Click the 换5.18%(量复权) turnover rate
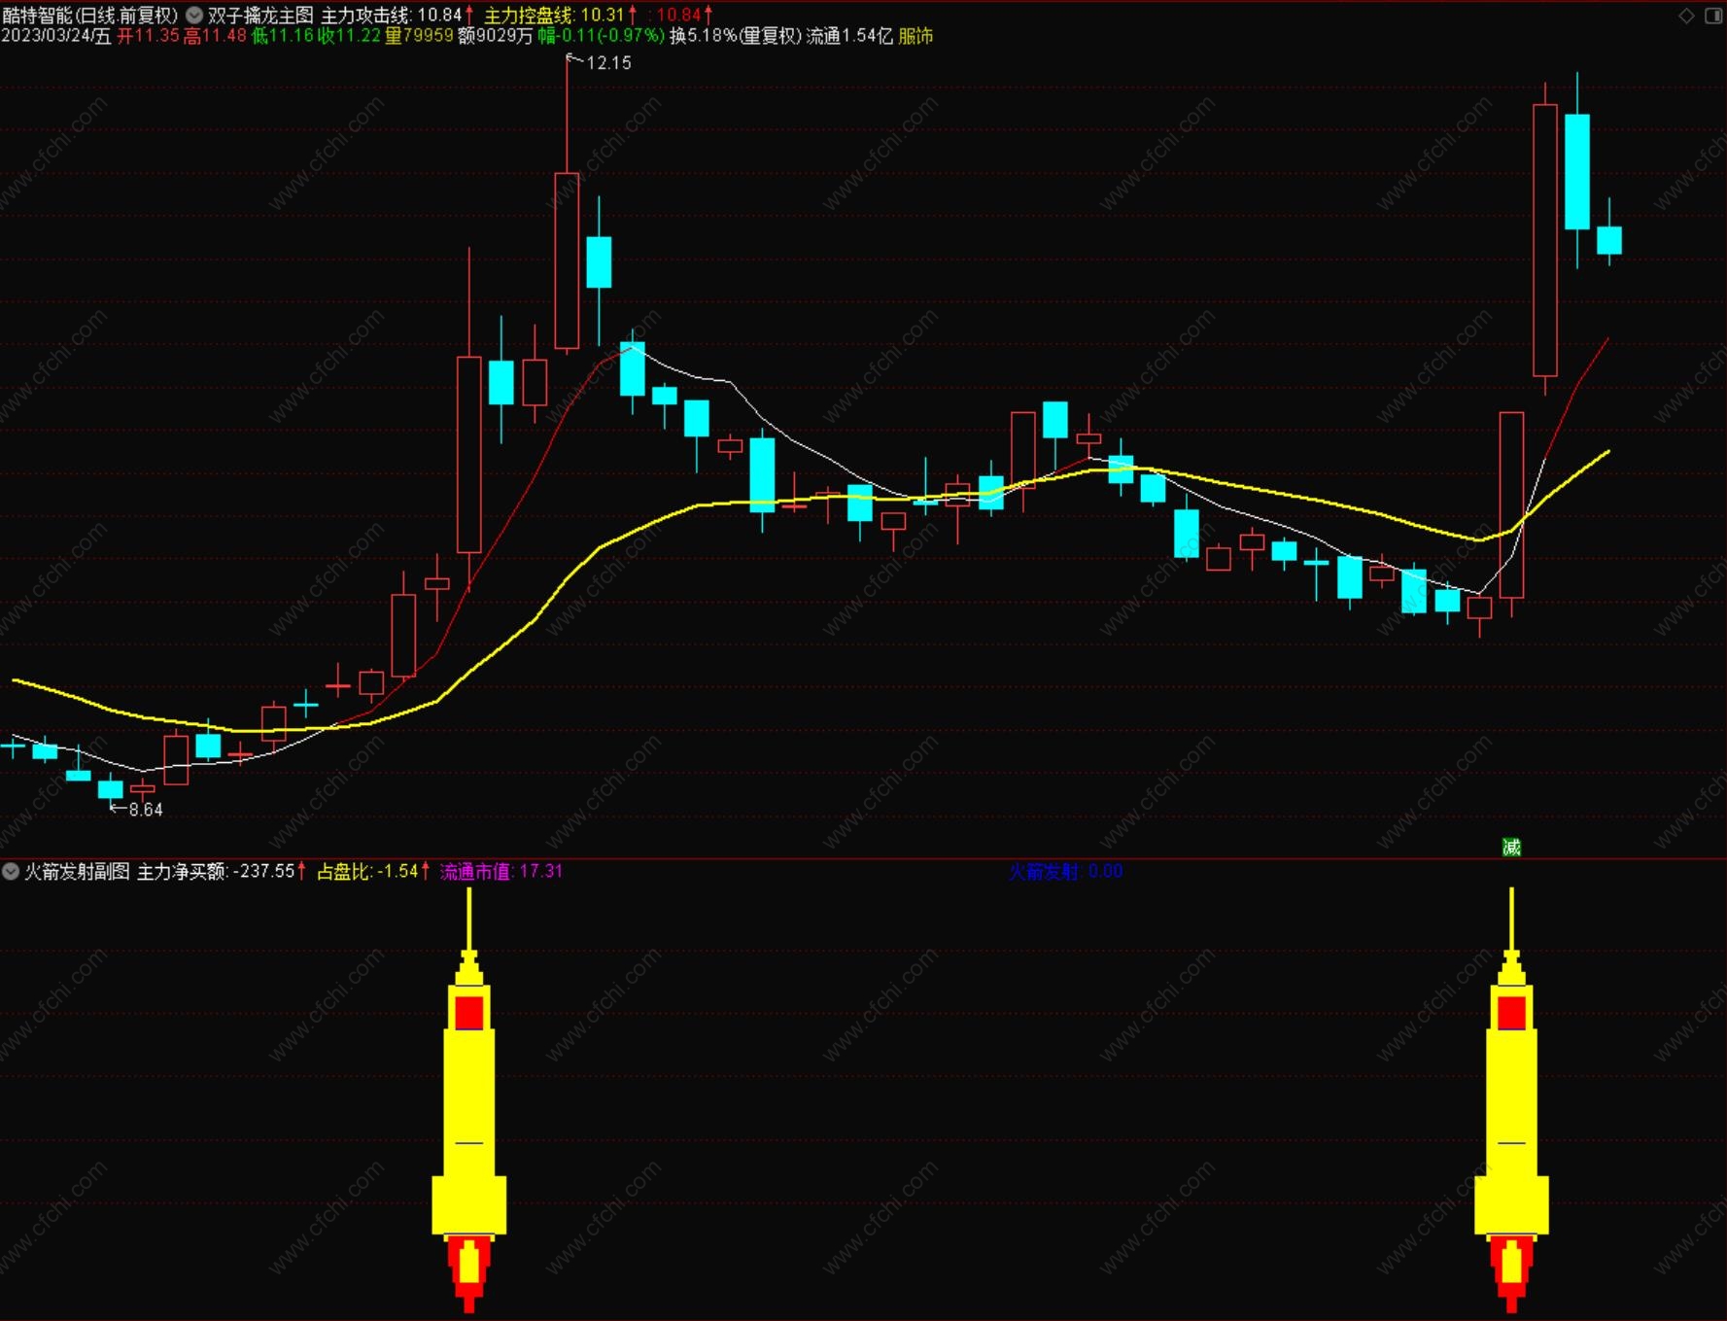The image size is (1727, 1321). 736,36
